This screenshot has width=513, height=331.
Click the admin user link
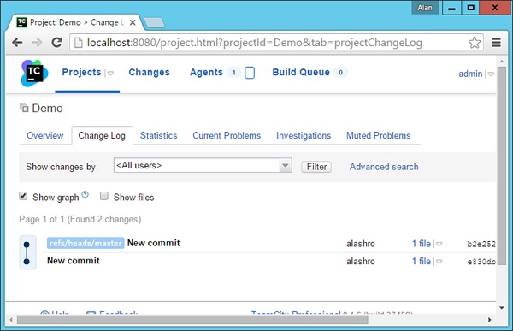tap(470, 74)
